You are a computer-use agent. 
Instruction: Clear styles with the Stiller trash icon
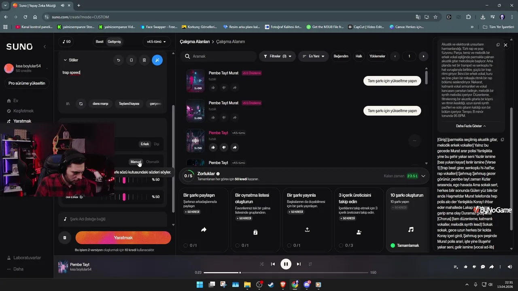point(144,60)
